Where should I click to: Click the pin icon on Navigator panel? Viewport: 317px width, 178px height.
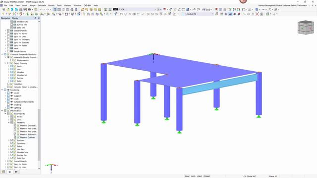click(x=35, y=18)
